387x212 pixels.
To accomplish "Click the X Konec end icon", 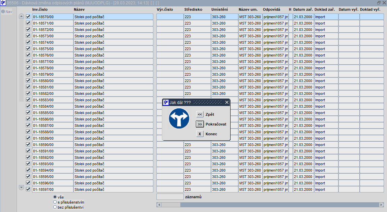I will point(200,134).
